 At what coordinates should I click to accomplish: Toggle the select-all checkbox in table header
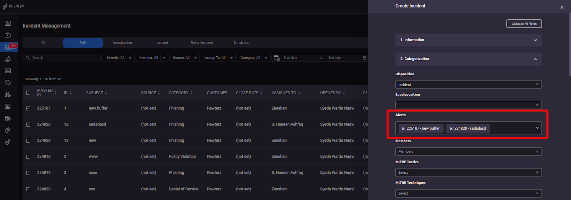coord(28,93)
